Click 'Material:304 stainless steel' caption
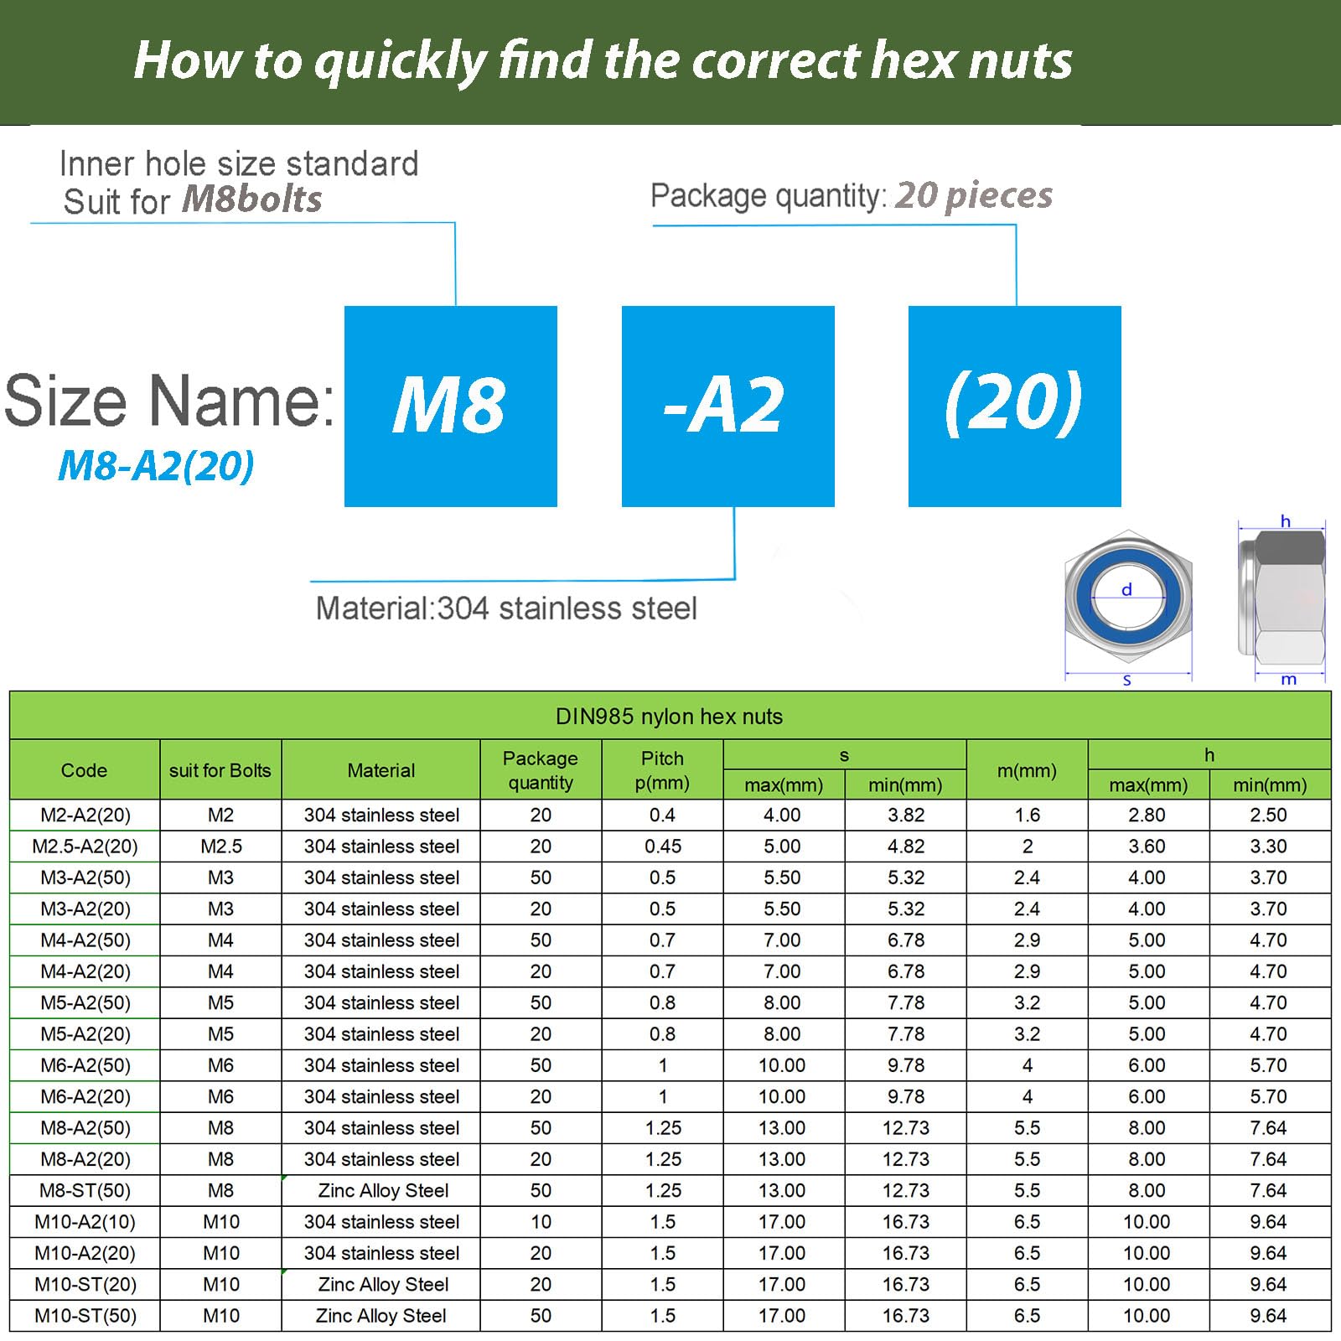The width and height of the screenshot is (1341, 1341). [x=506, y=608]
